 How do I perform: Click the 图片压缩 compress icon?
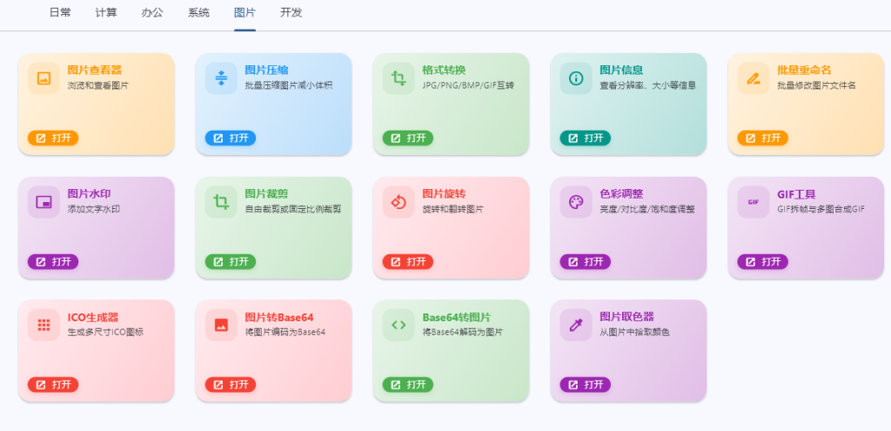pos(221,78)
